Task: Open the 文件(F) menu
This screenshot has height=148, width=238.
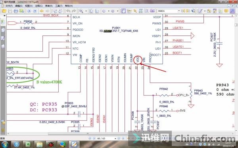Action: [x=9, y=6]
